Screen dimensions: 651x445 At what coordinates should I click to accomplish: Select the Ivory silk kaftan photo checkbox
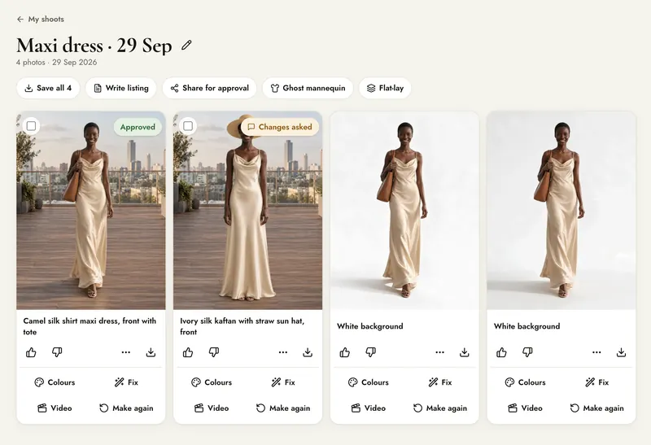[188, 126]
